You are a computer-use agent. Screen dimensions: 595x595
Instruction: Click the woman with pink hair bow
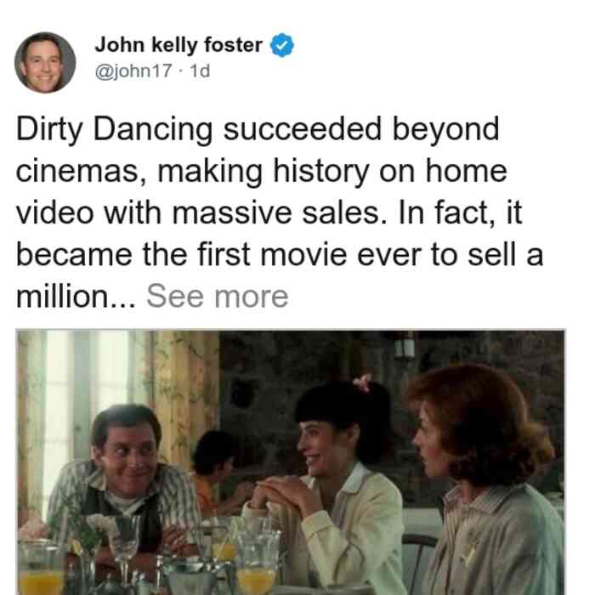point(334,474)
